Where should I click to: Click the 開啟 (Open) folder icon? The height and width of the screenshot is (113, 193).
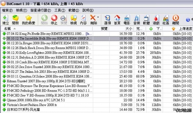point(15,20)
